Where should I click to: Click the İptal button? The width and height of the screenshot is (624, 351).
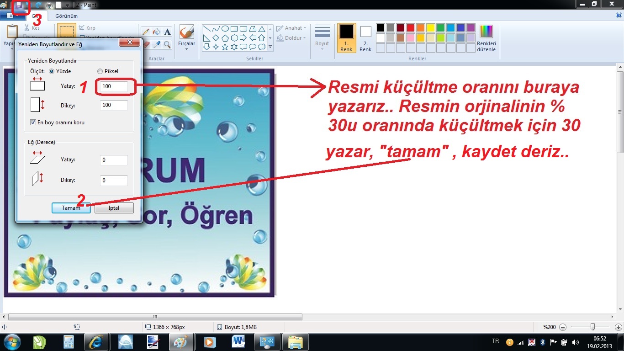click(x=114, y=208)
